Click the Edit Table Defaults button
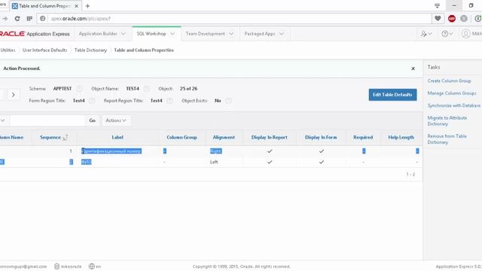The height and width of the screenshot is (271, 482). pyautogui.click(x=392, y=95)
